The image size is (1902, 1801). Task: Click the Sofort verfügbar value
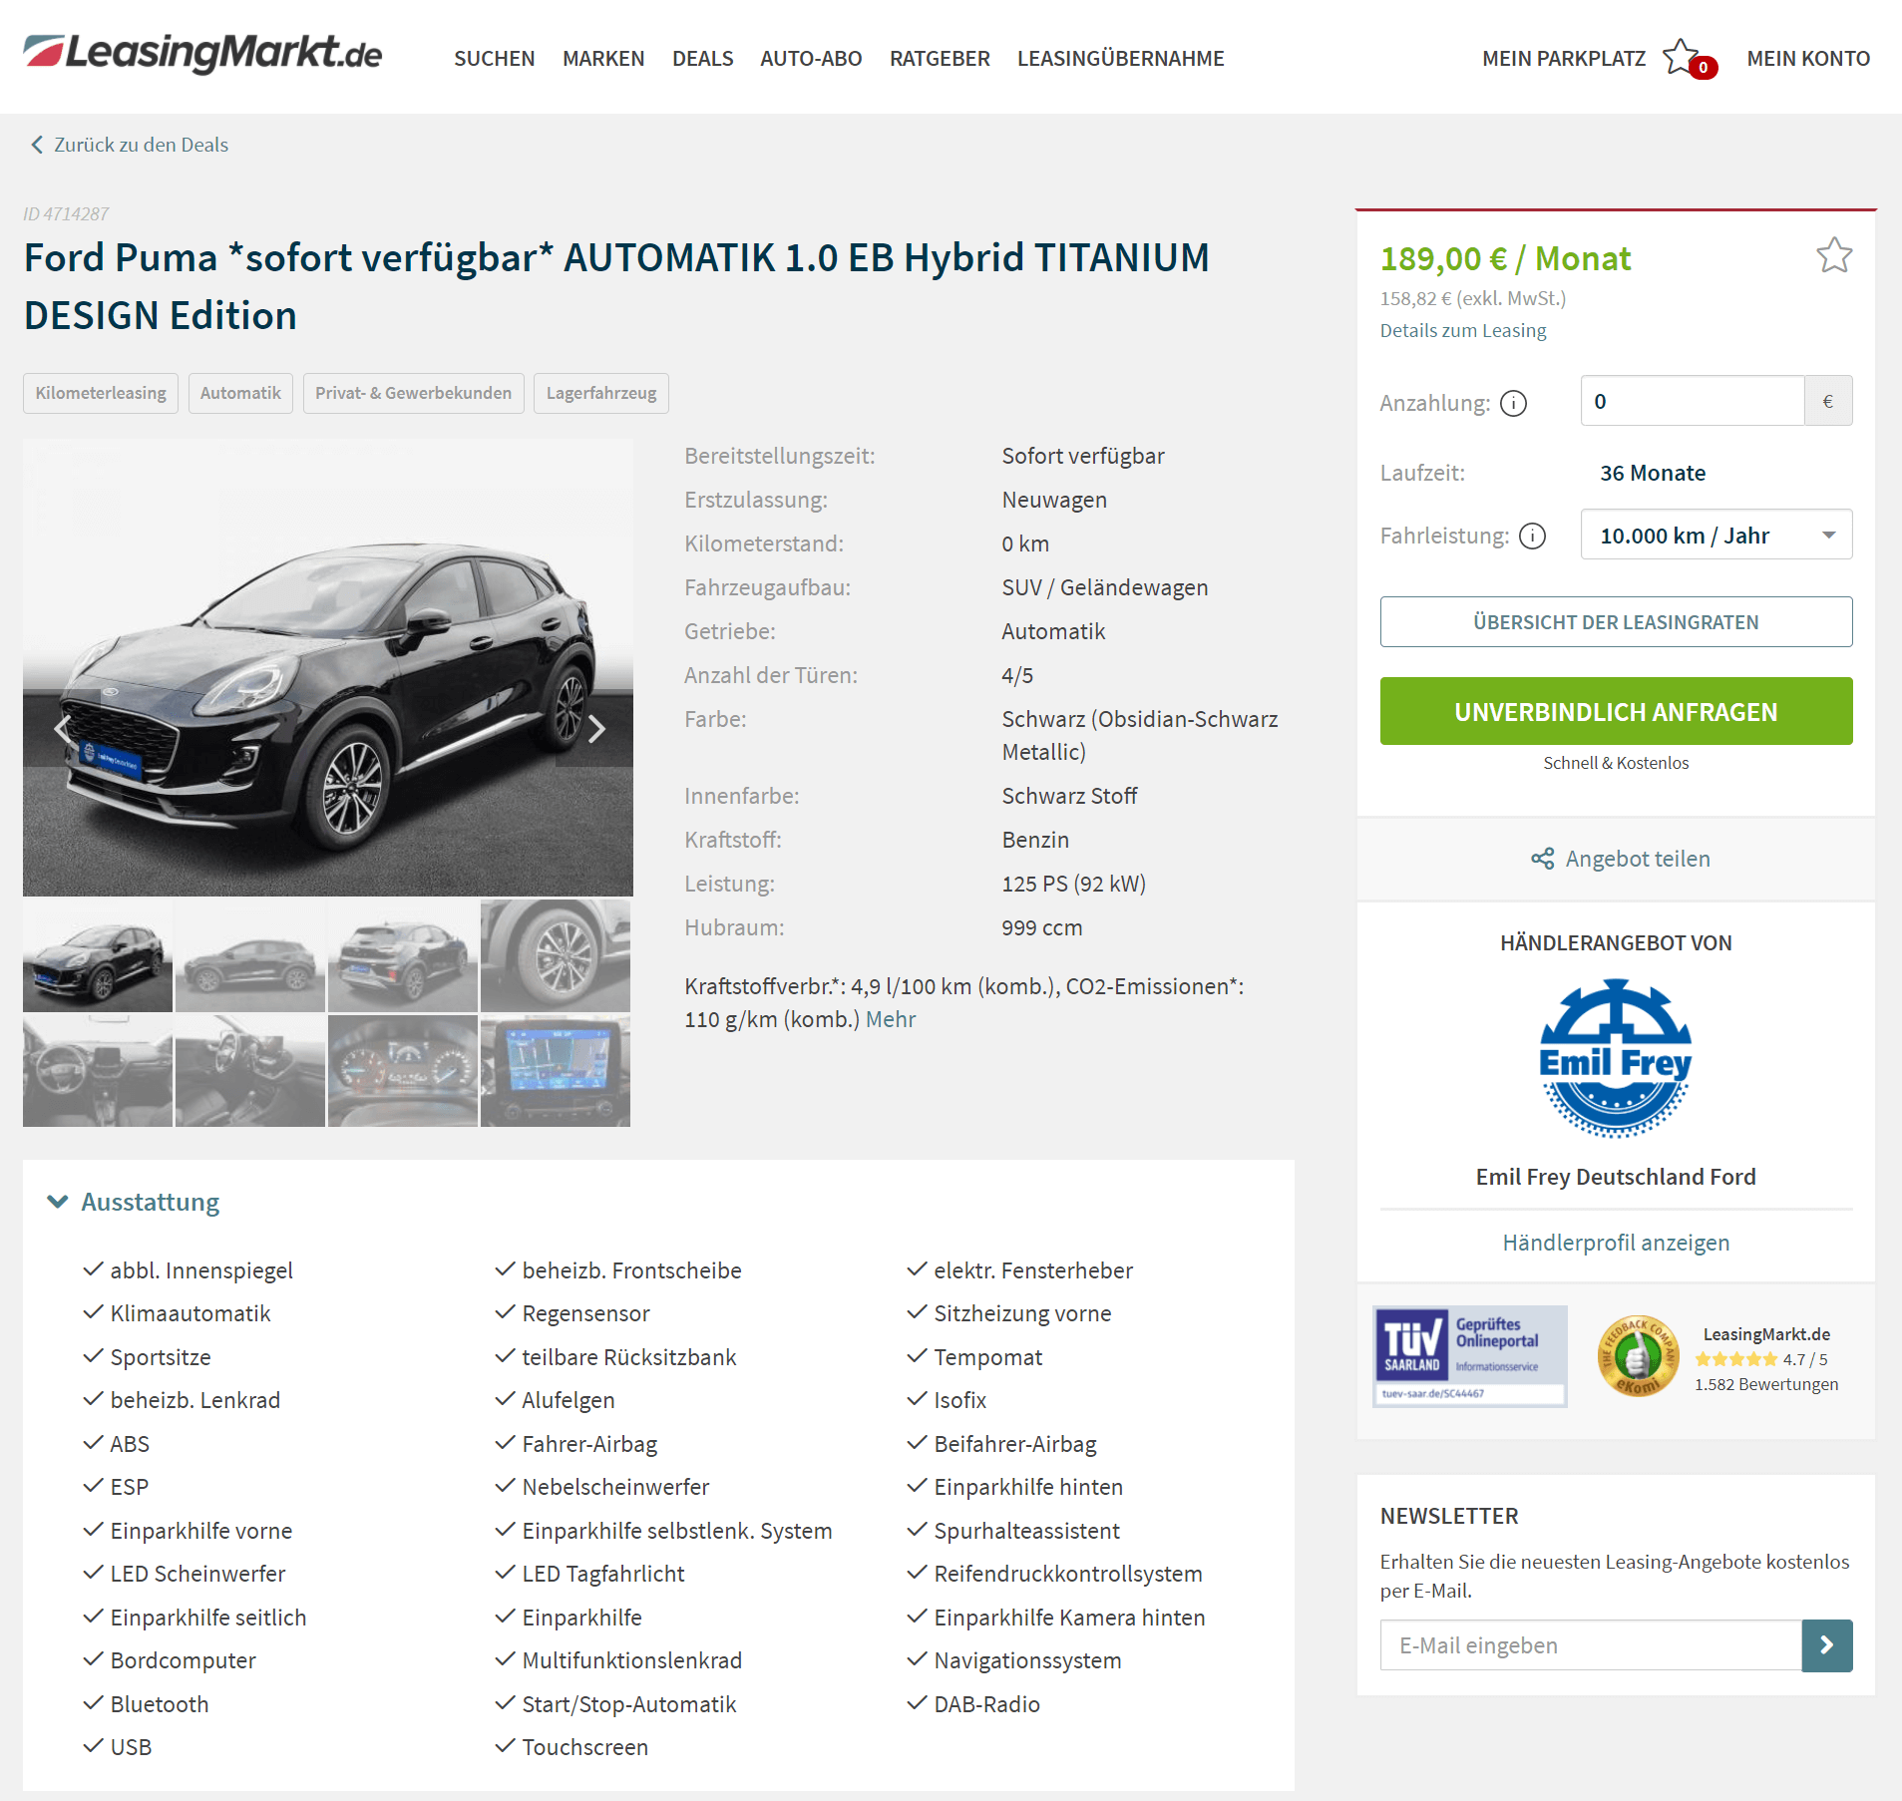click(x=1082, y=456)
